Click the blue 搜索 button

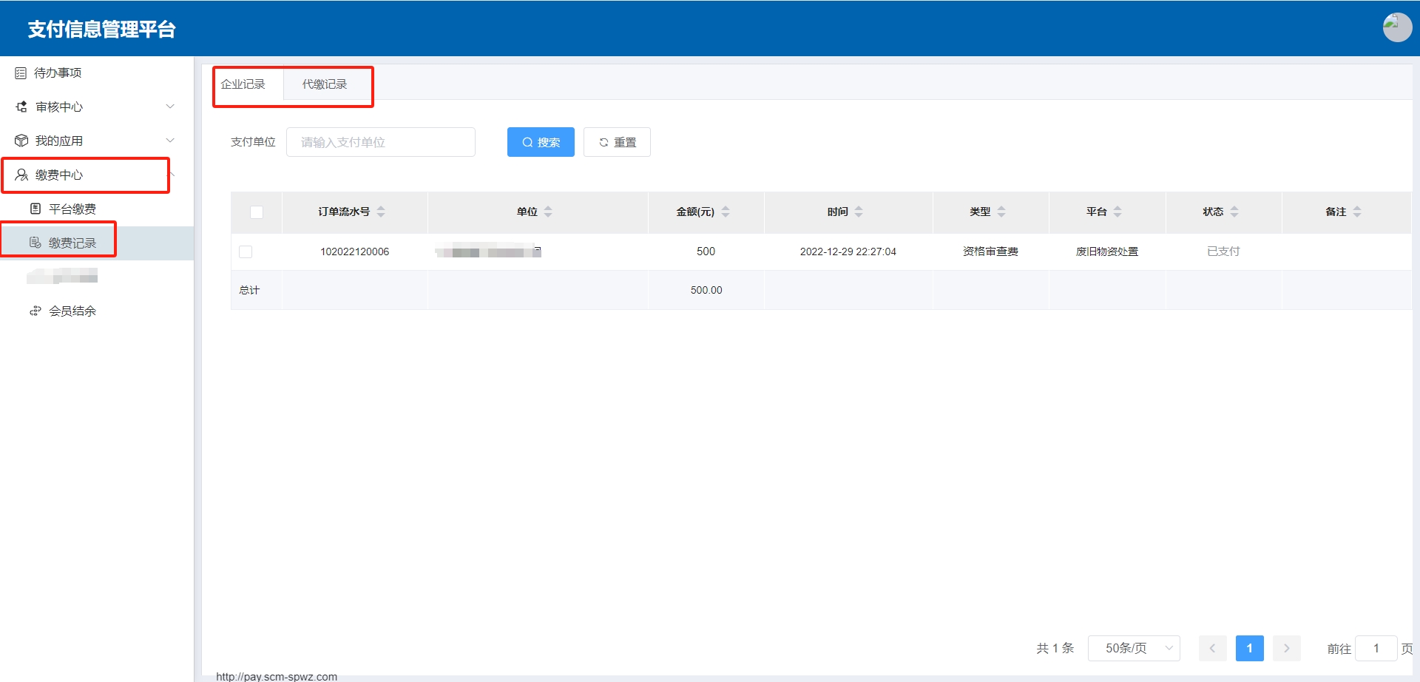pos(541,142)
